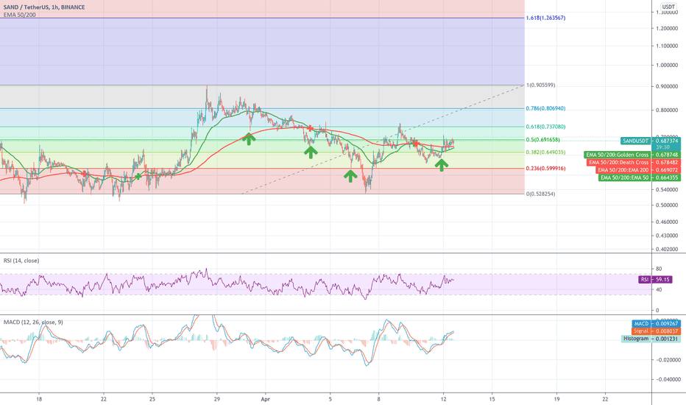686x405 pixels.
Task: Click the 29 date on time axis
Action: [x=217, y=399]
